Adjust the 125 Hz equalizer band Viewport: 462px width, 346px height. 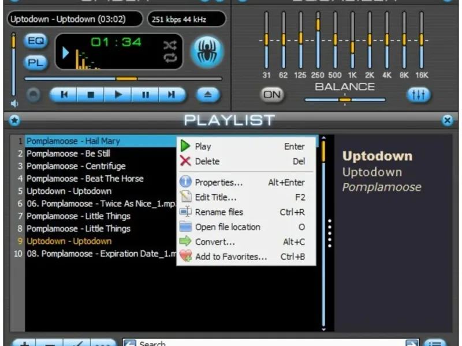click(x=301, y=40)
